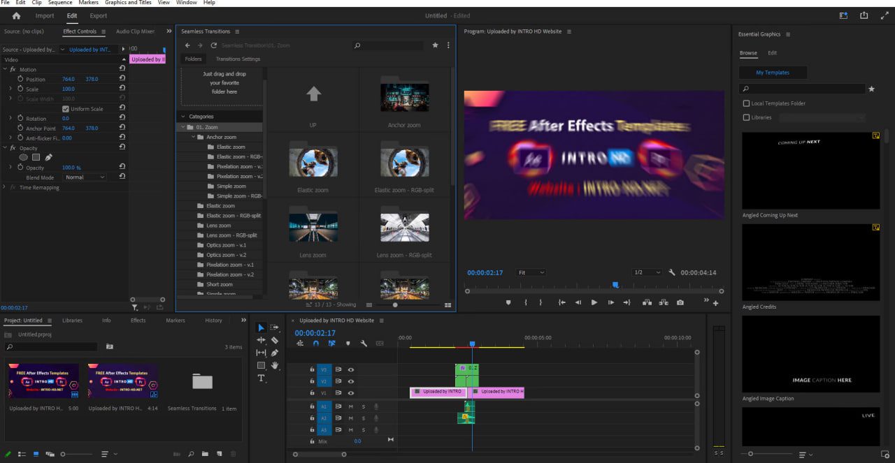Click the Elastic zoom folder thumbnail
Screen dimensions: 895x463
click(313, 162)
